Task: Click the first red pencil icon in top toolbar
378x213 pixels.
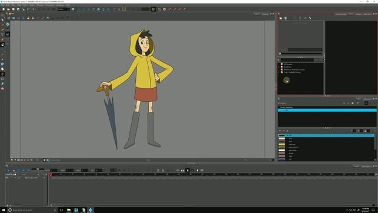Action: click(170, 9)
